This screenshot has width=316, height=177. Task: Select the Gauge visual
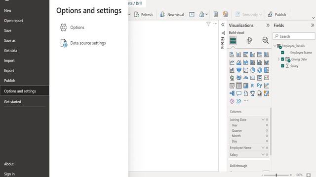pos(246,78)
